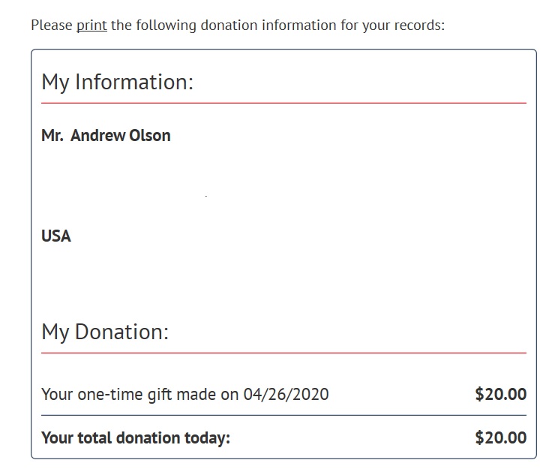This screenshot has width=555, height=475.
Task: Click the word 'Please' in the intro text
Action: pyautogui.click(x=52, y=26)
